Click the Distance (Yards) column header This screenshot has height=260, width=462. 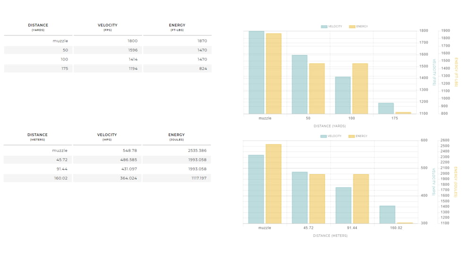[38, 27]
